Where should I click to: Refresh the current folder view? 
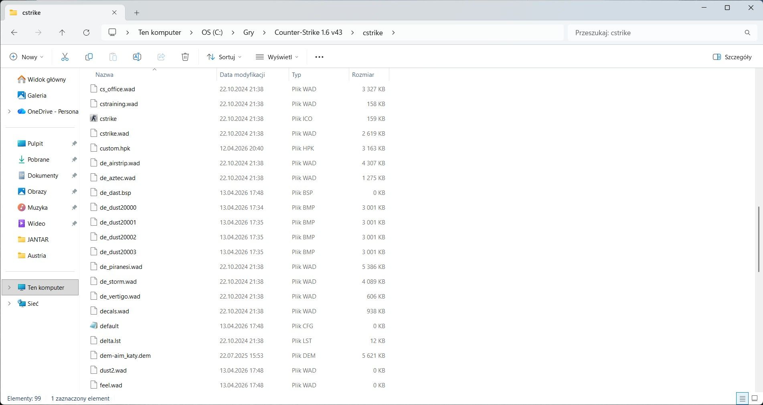[x=86, y=32]
